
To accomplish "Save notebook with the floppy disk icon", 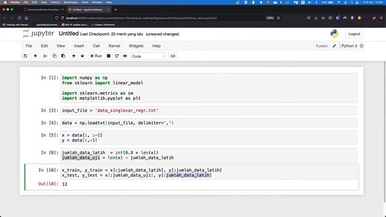I will (25, 56).
